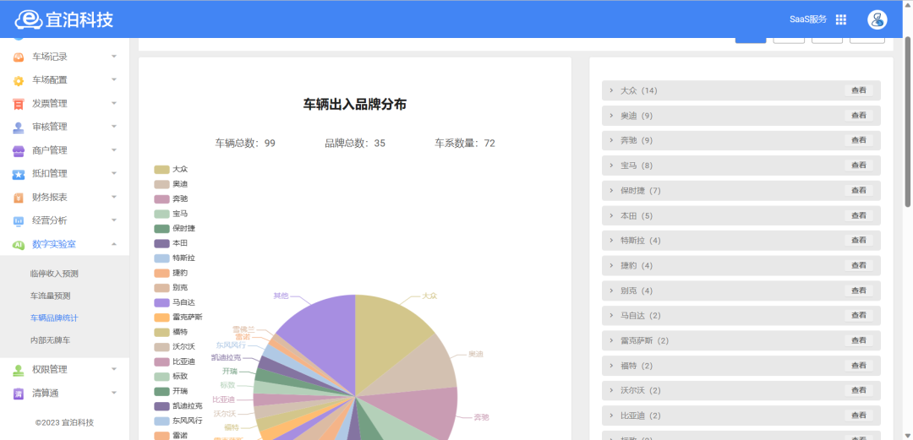913x440 pixels.
Task: Click 查看 for 本田
Action: tap(859, 215)
